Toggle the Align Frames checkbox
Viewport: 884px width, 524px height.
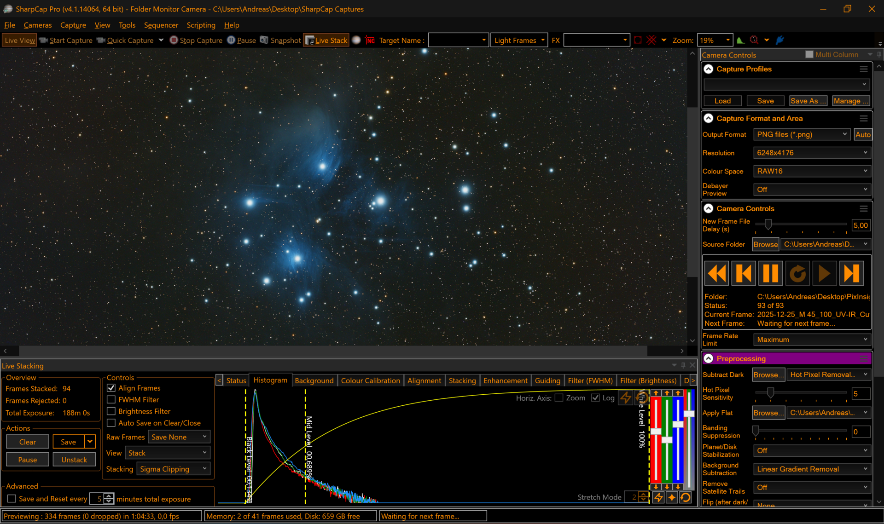[111, 388]
